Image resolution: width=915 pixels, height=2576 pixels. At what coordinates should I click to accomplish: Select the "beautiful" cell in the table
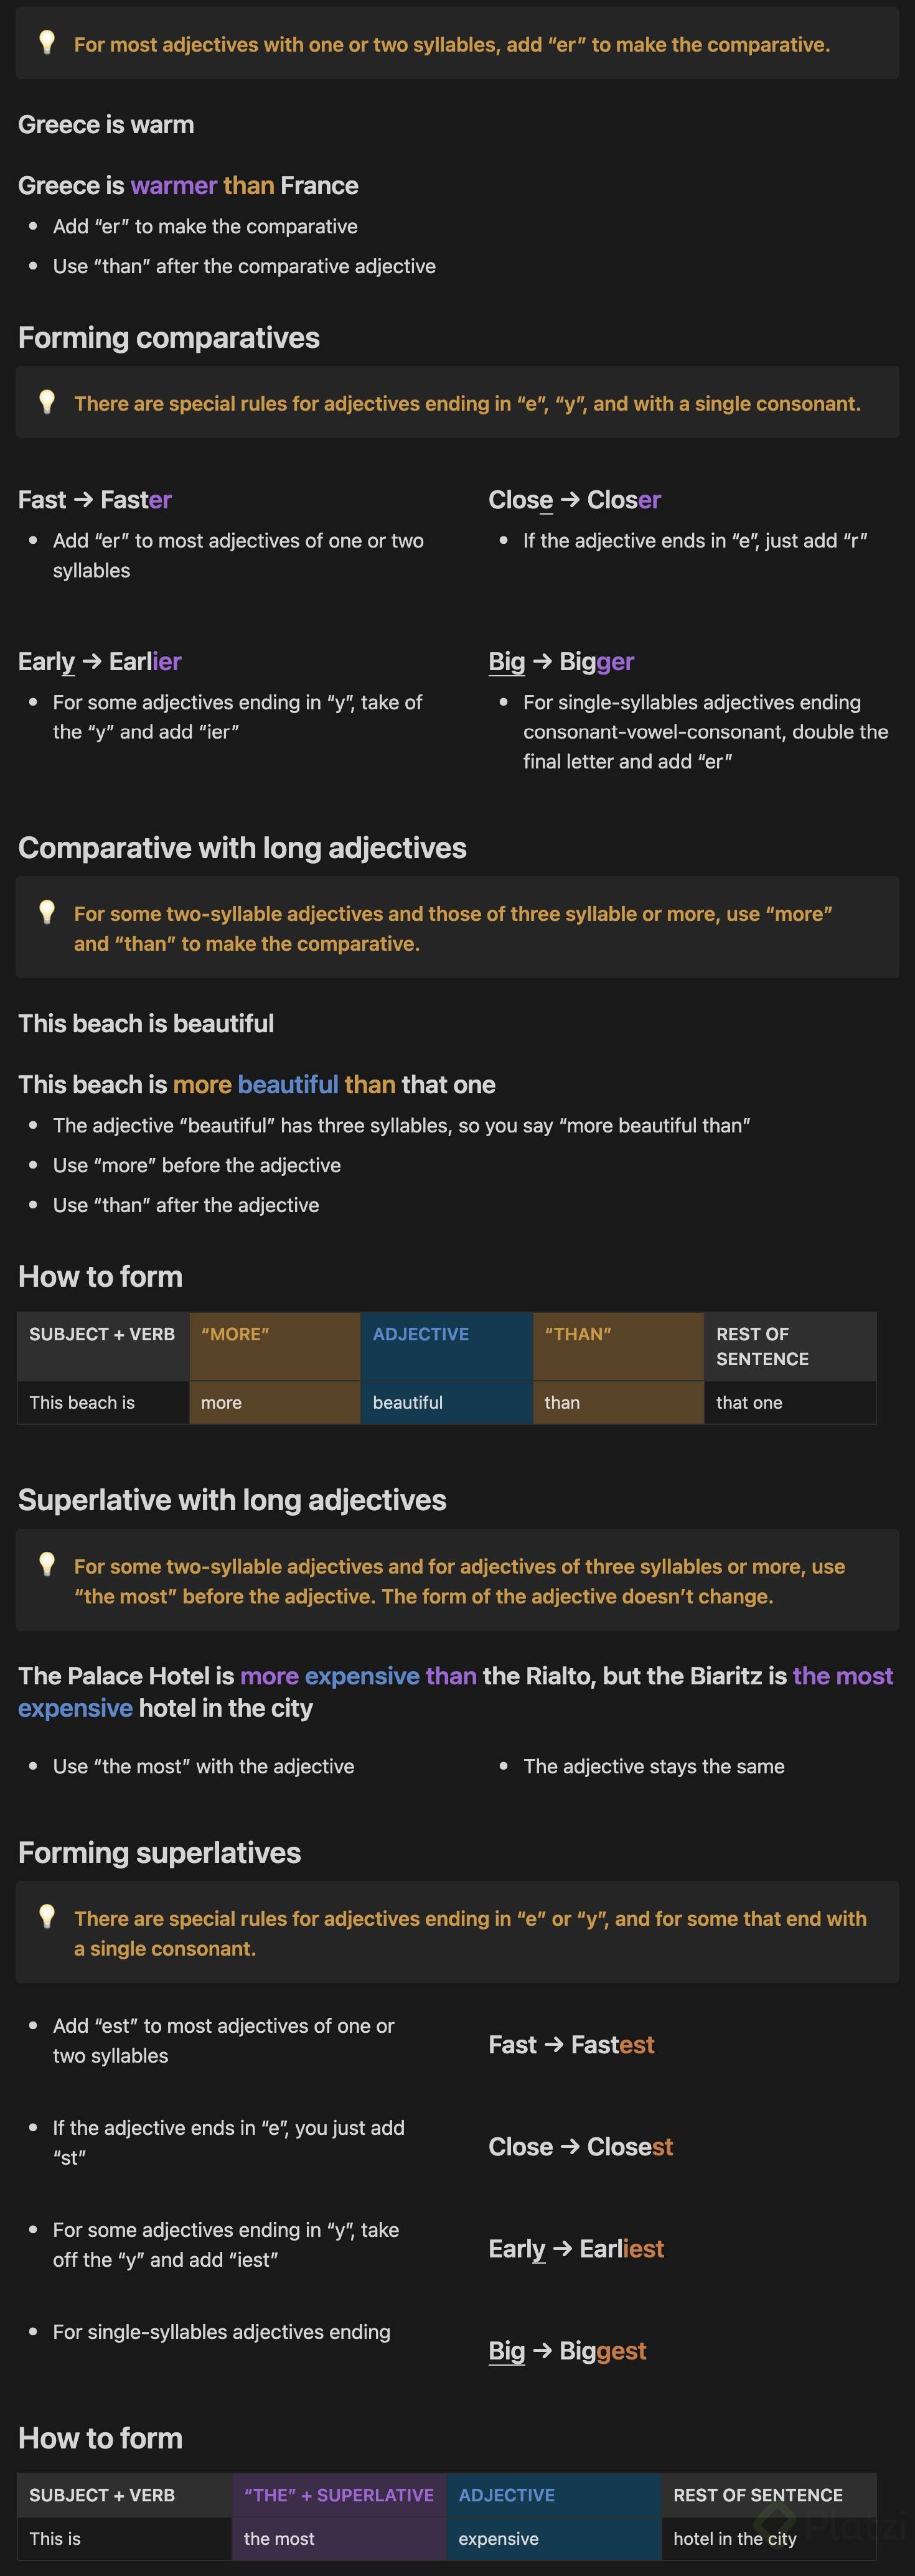point(446,1403)
